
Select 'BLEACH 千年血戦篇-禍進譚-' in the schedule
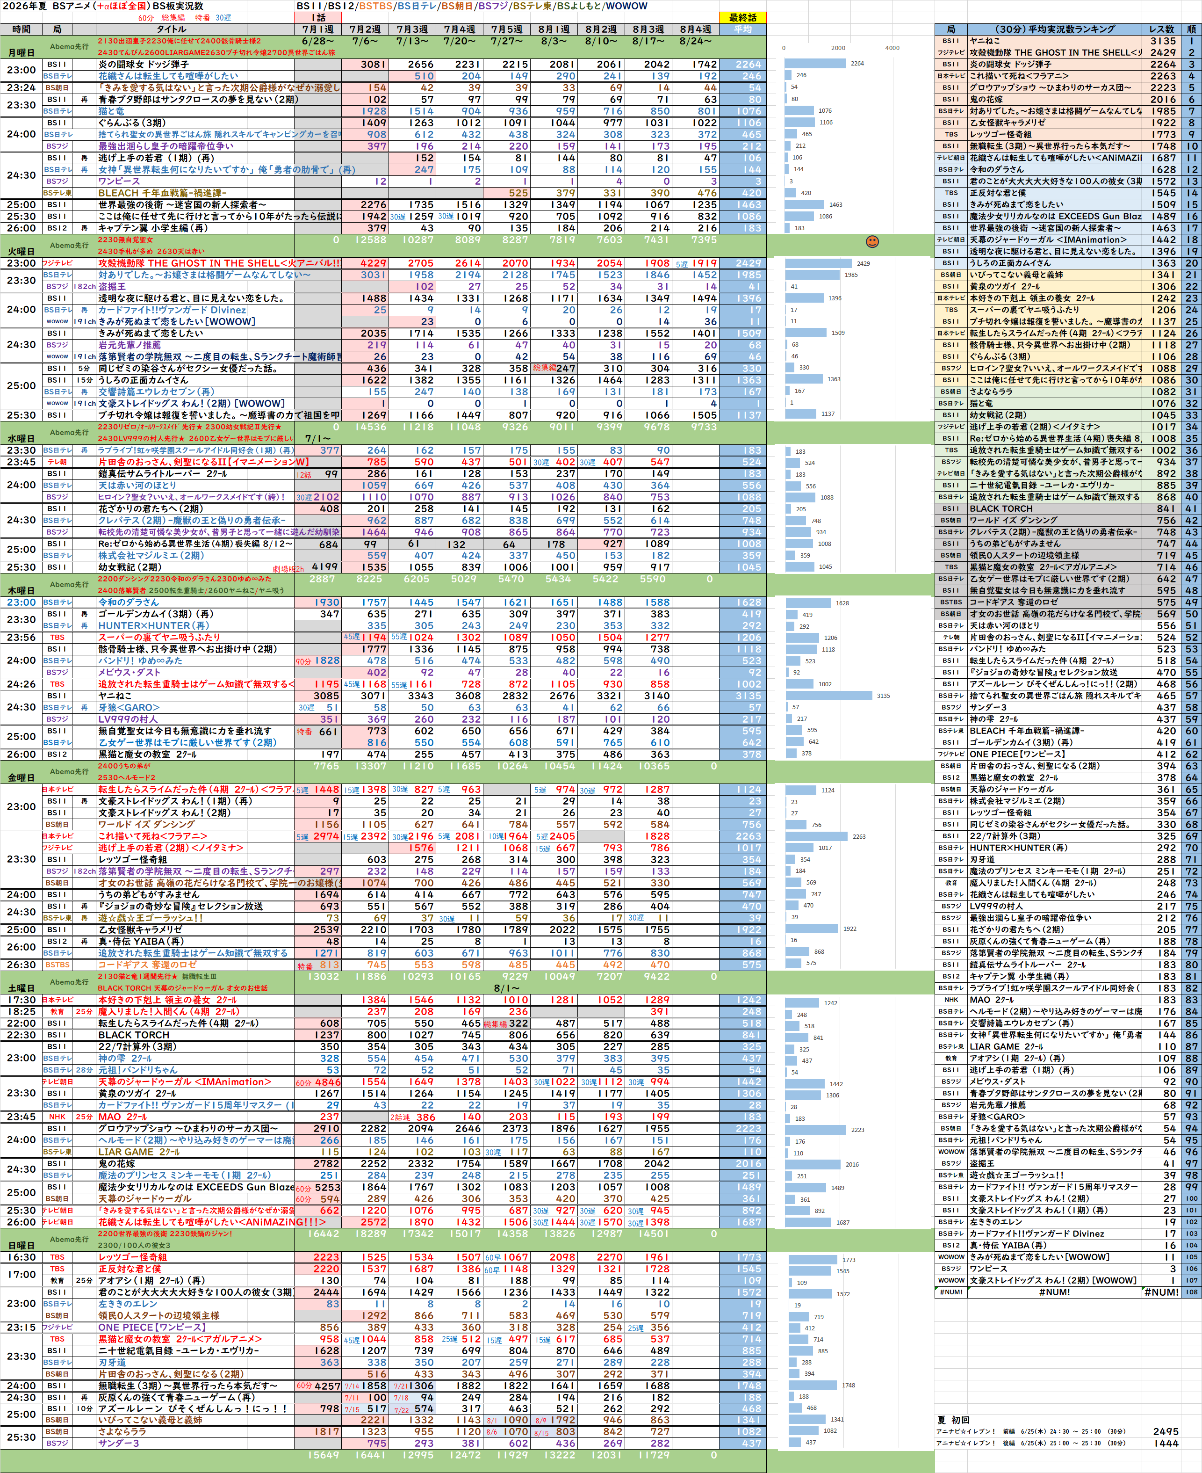pos(162,193)
